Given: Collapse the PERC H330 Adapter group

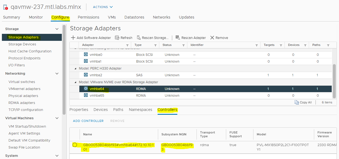Looking at the screenshot, I should click(76, 68).
